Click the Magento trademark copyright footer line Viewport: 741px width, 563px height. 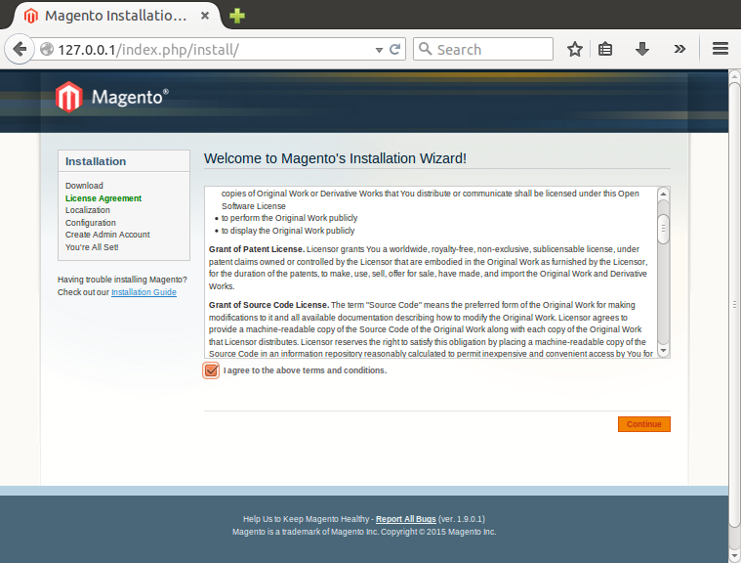click(364, 532)
